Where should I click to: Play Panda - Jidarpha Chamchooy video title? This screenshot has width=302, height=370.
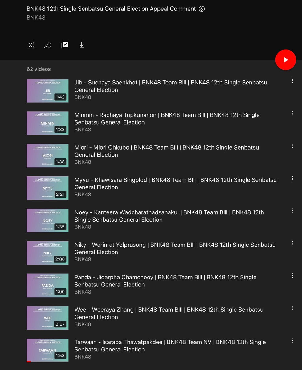click(165, 281)
